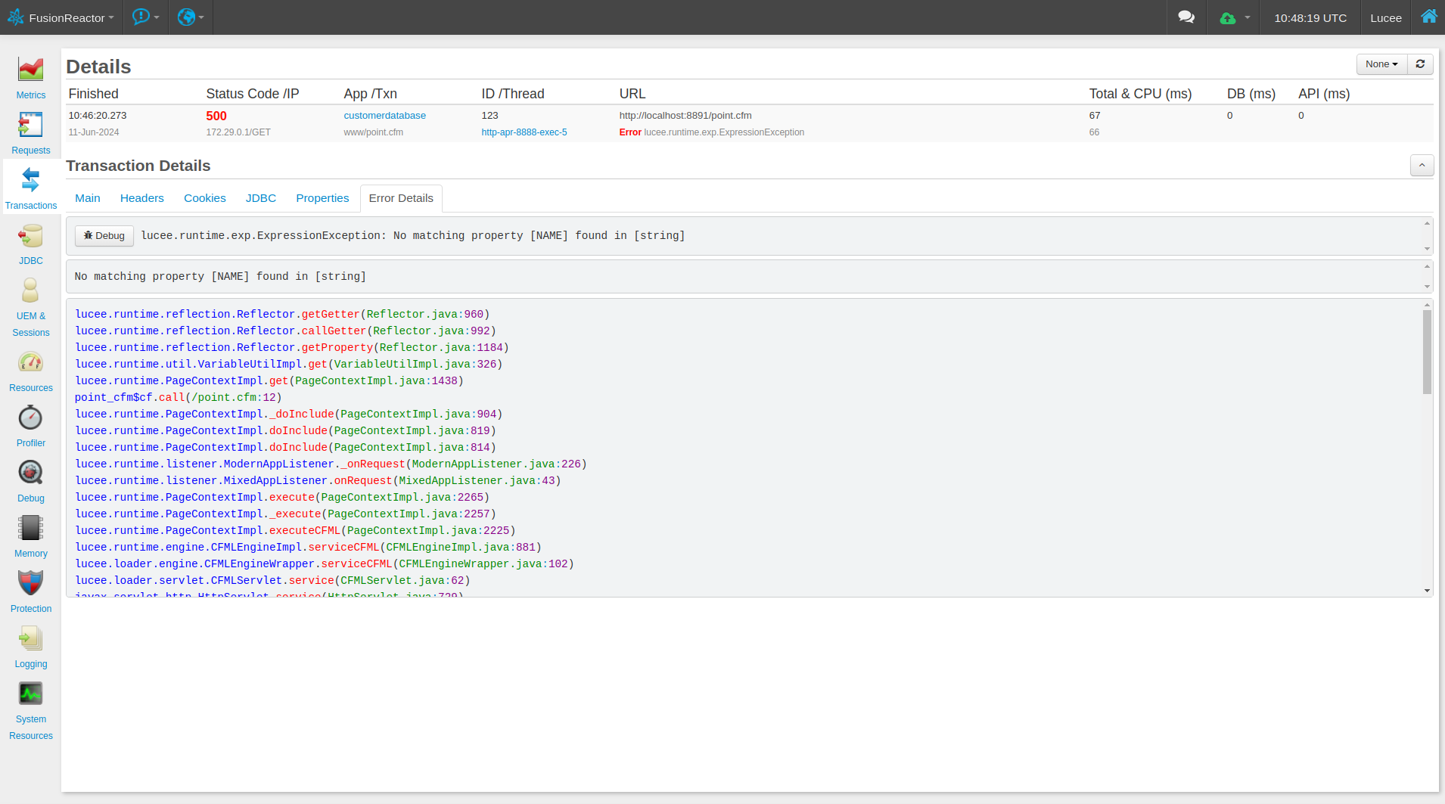Open the alert info dropdown in top bar
Viewport: 1445px width, 804px height.
[x=145, y=17]
